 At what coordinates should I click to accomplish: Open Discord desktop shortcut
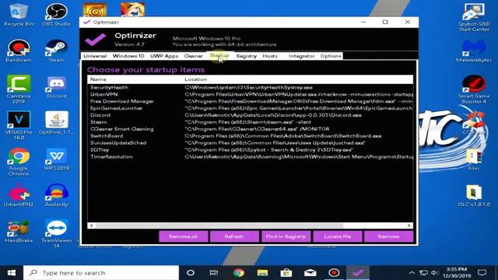[57, 87]
